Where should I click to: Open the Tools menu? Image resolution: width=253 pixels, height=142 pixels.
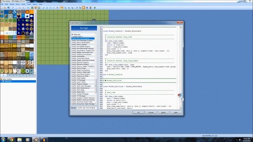click(29, 4)
